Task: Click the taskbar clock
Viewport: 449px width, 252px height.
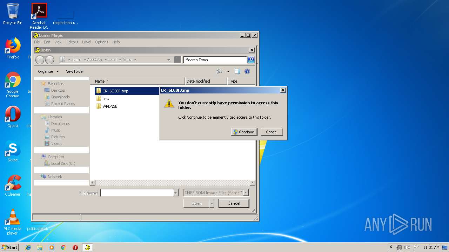Action: pos(431,247)
